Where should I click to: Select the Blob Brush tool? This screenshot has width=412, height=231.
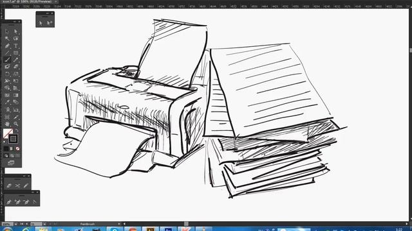click(x=7, y=67)
